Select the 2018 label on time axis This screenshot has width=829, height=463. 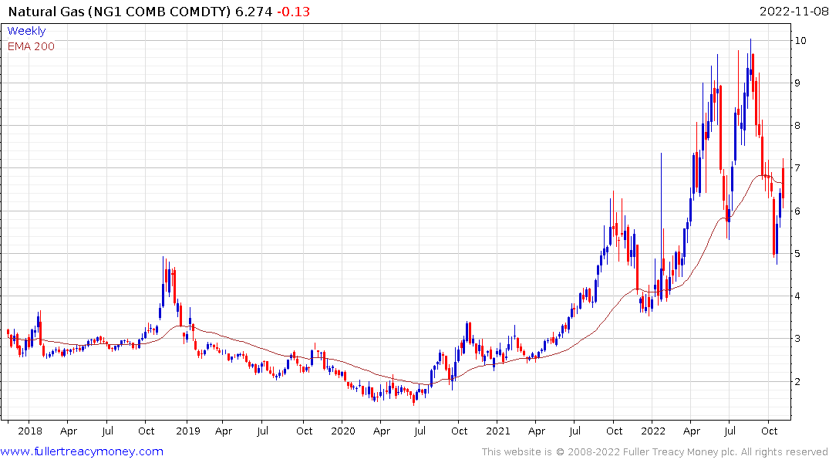29,431
